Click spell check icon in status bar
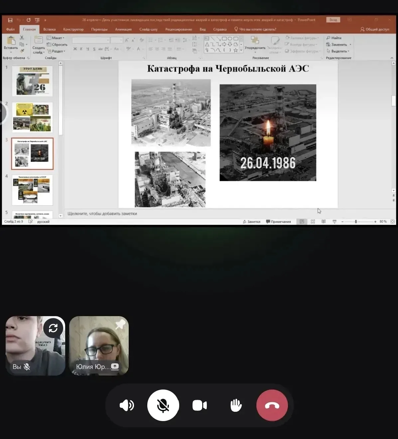The height and width of the screenshot is (439, 398). [x=31, y=221]
